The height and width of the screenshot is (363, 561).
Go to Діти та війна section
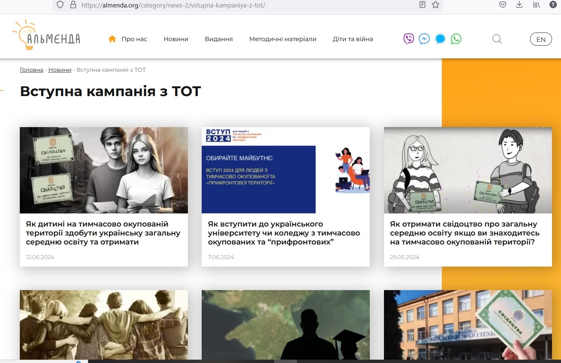tap(353, 39)
